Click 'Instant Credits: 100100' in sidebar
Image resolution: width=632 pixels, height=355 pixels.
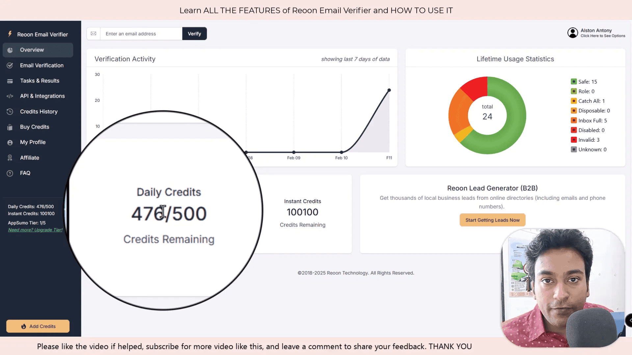point(31,214)
